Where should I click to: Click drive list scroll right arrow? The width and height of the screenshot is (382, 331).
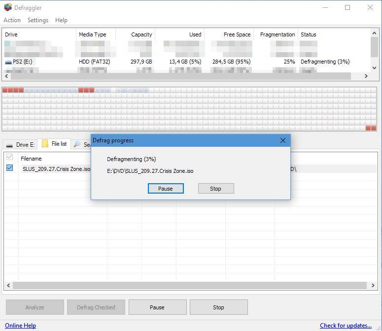366,76
